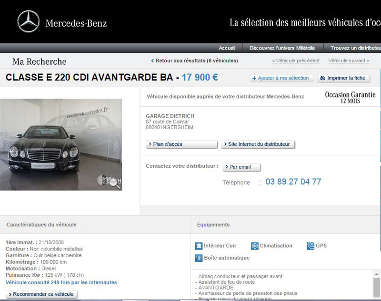Click the printer icon in Imprimer la fiche
The height and width of the screenshot is (301, 381).
click(x=323, y=78)
